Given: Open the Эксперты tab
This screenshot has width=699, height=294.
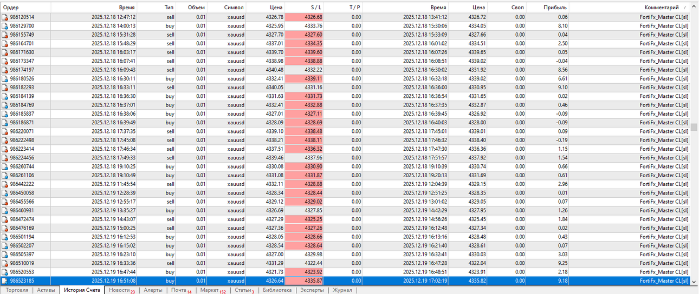Looking at the screenshot, I should pyautogui.click(x=312, y=290).
